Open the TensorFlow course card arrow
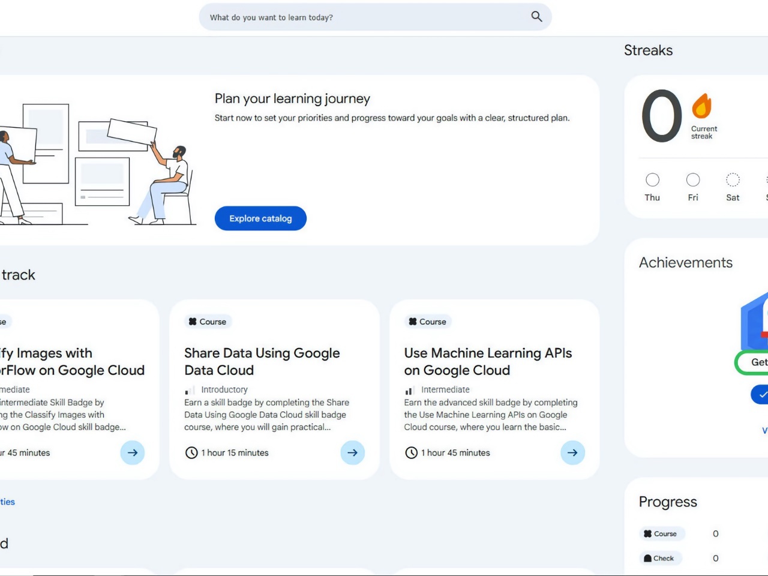The width and height of the screenshot is (768, 576). 133,453
